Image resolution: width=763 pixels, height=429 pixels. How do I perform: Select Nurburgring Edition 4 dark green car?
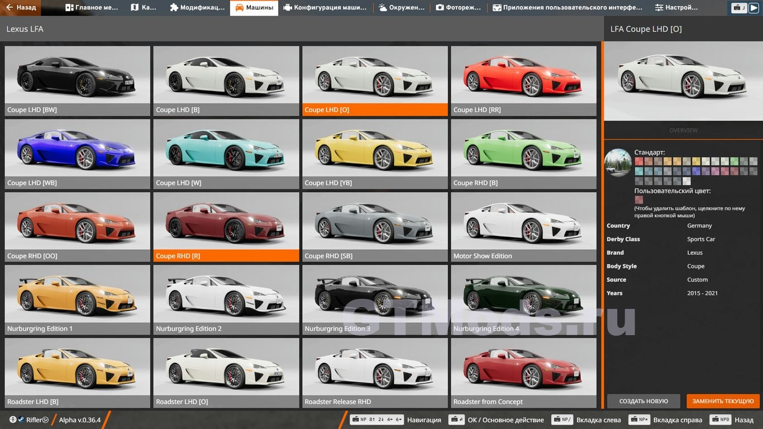[523, 300]
